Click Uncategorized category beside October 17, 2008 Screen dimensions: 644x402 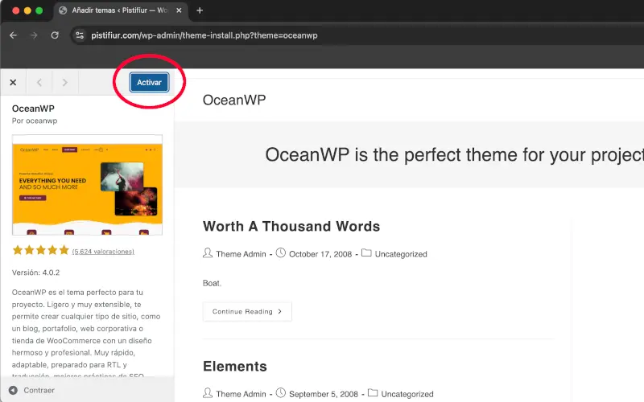pyautogui.click(x=401, y=254)
